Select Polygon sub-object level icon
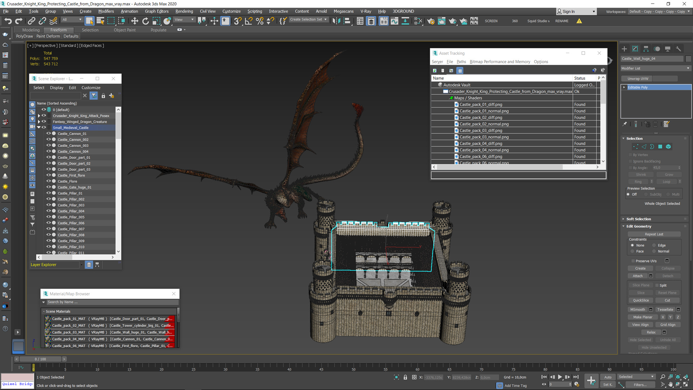Viewport: 693px width, 390px height. pos(660,147)
